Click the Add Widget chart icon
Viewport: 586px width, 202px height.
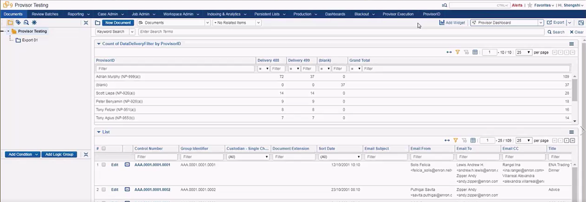pos(442,23)
